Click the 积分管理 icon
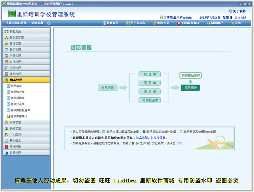Image resolution: width=254 pixels, height=192 pixels. pyautogui.click(x=6, y=129)
